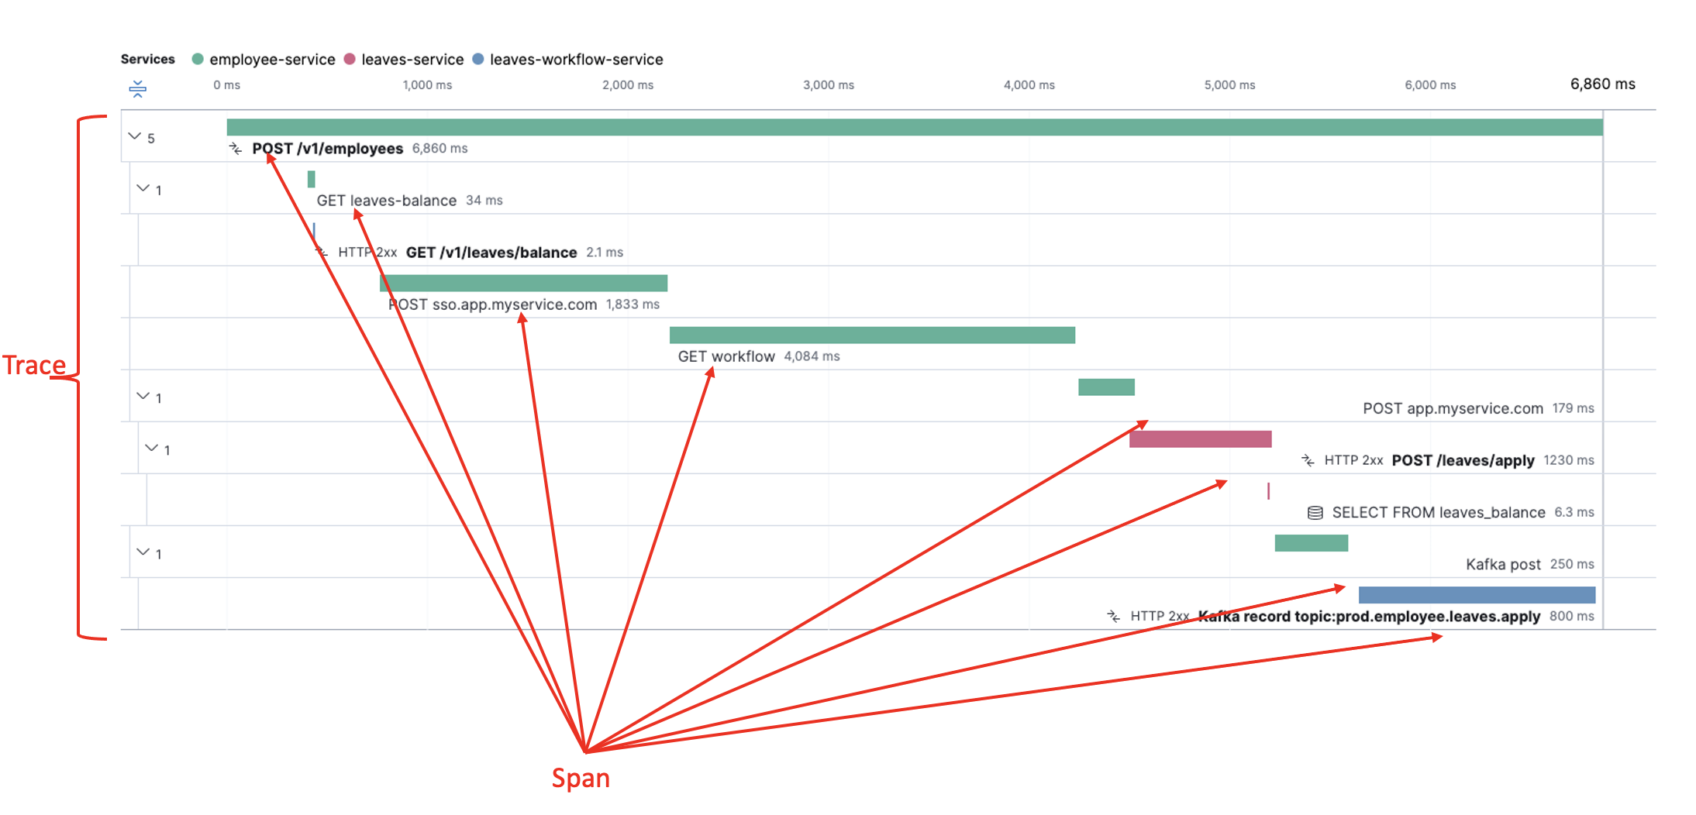Open the GET /v1/leaves/balance transaction label

click(491, 252)
